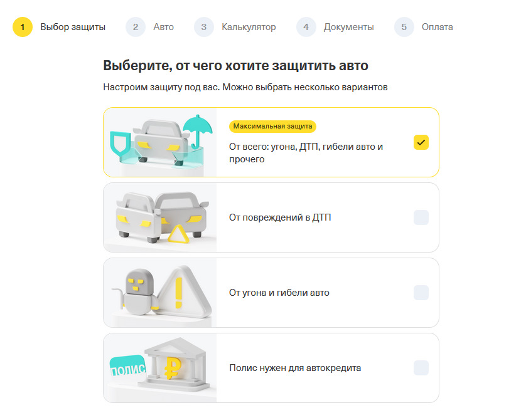
Task: Switch to the 'Документы' step
Action: click(348, 27)
